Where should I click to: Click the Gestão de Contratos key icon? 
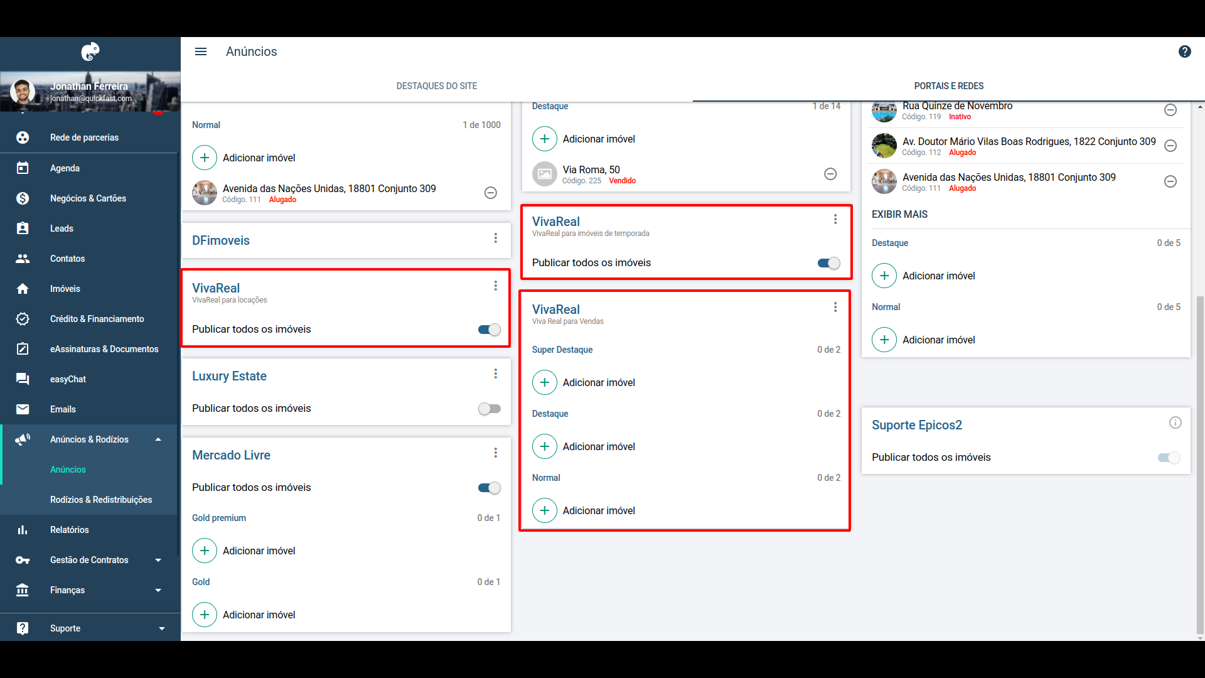click(23, 560)
